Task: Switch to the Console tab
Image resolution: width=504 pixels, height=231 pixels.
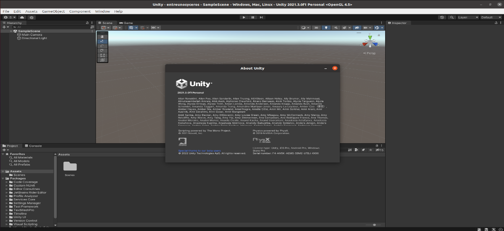Action: [33, 146]
